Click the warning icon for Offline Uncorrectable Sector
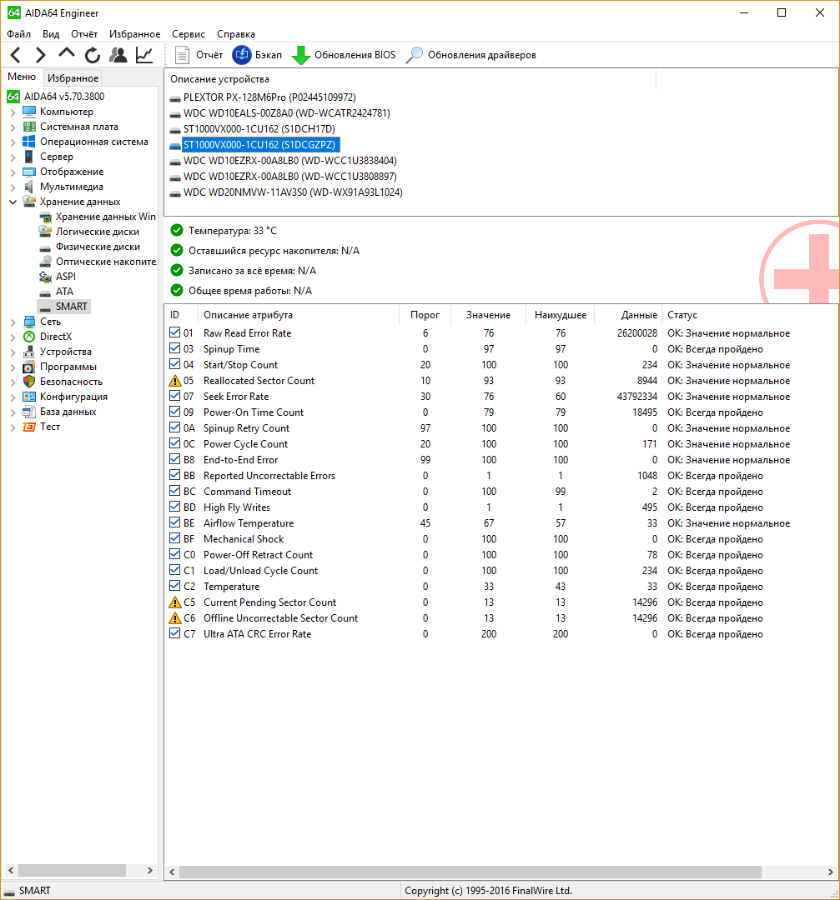 point(174,618)
